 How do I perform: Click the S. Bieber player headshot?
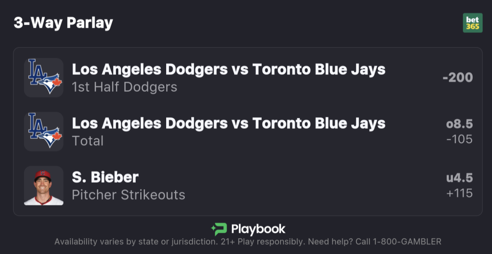pos(44,185)
